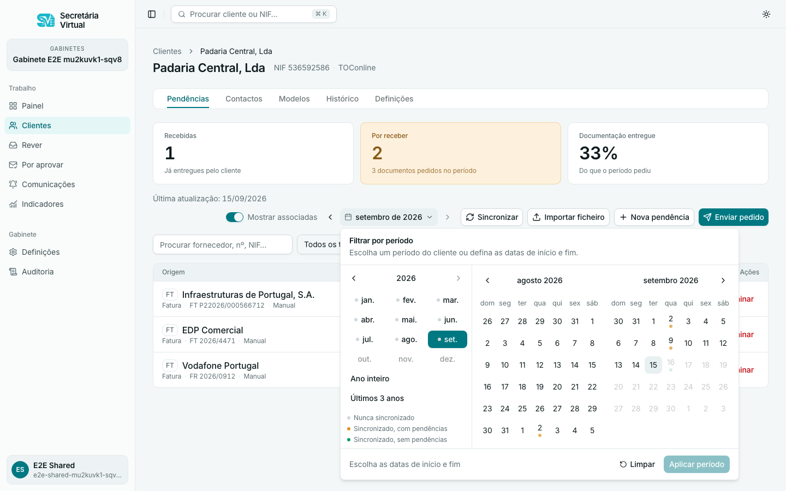Select set. in the month grid
The width and height of the screenshot is (786, 491).
coord(448,339)
